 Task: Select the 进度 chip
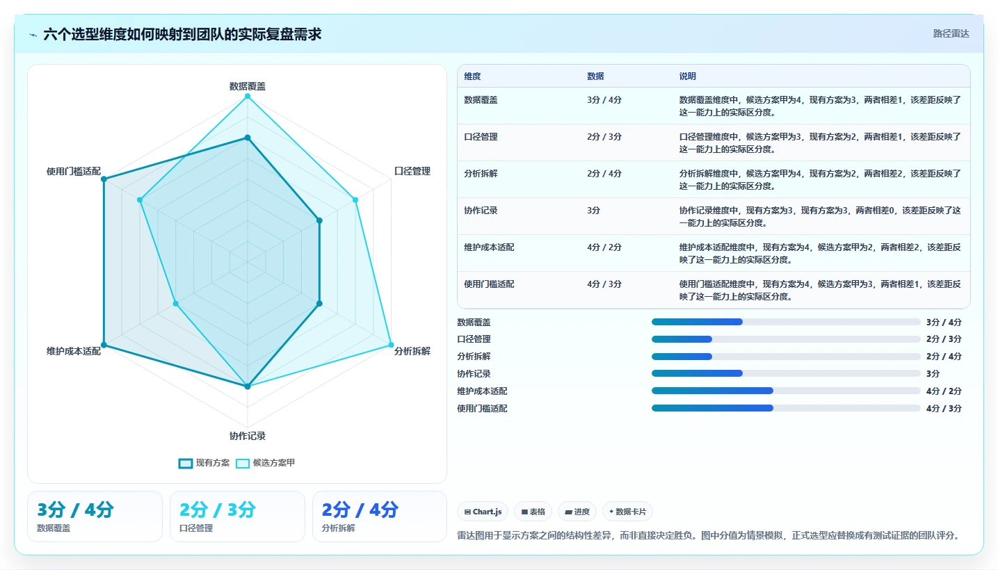point(577,512)
